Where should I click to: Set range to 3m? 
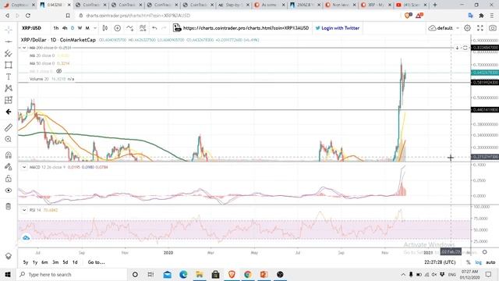tap(55, 262)
